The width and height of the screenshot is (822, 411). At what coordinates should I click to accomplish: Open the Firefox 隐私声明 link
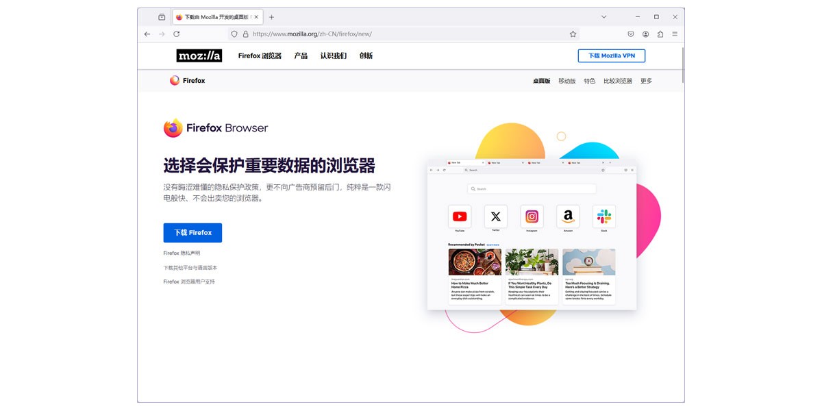[182, 253]
